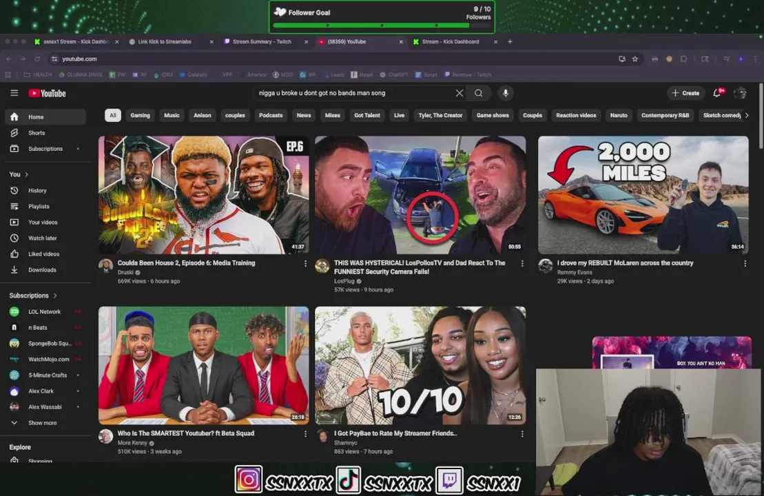Expand the Subscriptions section heading
The image size is (764, 496).
coord(33,296)
